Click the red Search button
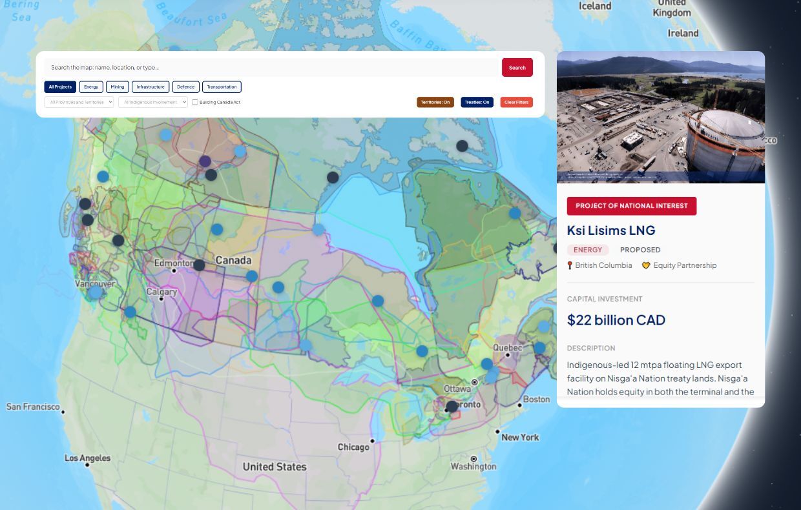This screenshot has width=801, height=510. [517, 67]
